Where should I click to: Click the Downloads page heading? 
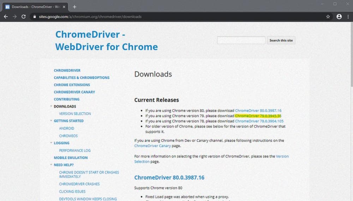153,74
